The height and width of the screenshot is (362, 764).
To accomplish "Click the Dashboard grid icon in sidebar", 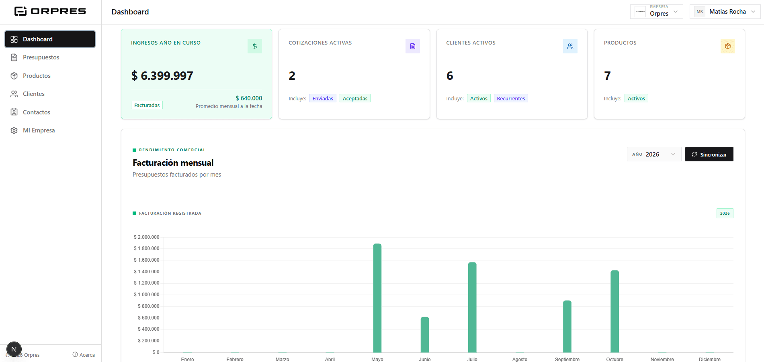I will click(x=14, y=39).
